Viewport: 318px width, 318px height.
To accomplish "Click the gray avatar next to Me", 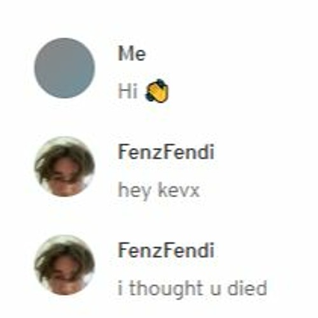I will [x=65, y=68].
